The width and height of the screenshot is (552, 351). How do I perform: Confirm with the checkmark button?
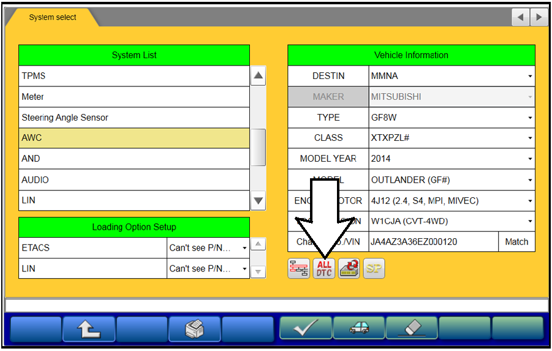[x=306, y=328]
